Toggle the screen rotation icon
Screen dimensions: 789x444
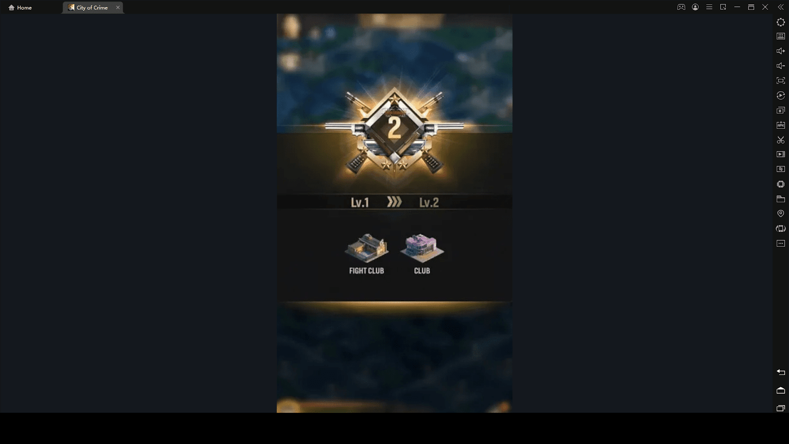[x=781, y=228]
